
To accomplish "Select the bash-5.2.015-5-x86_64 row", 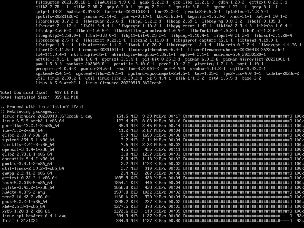I will [x=152, y=183].
